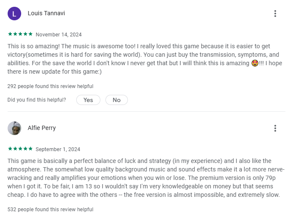Click the 292 people found helpful text

[x=50, y=86]
